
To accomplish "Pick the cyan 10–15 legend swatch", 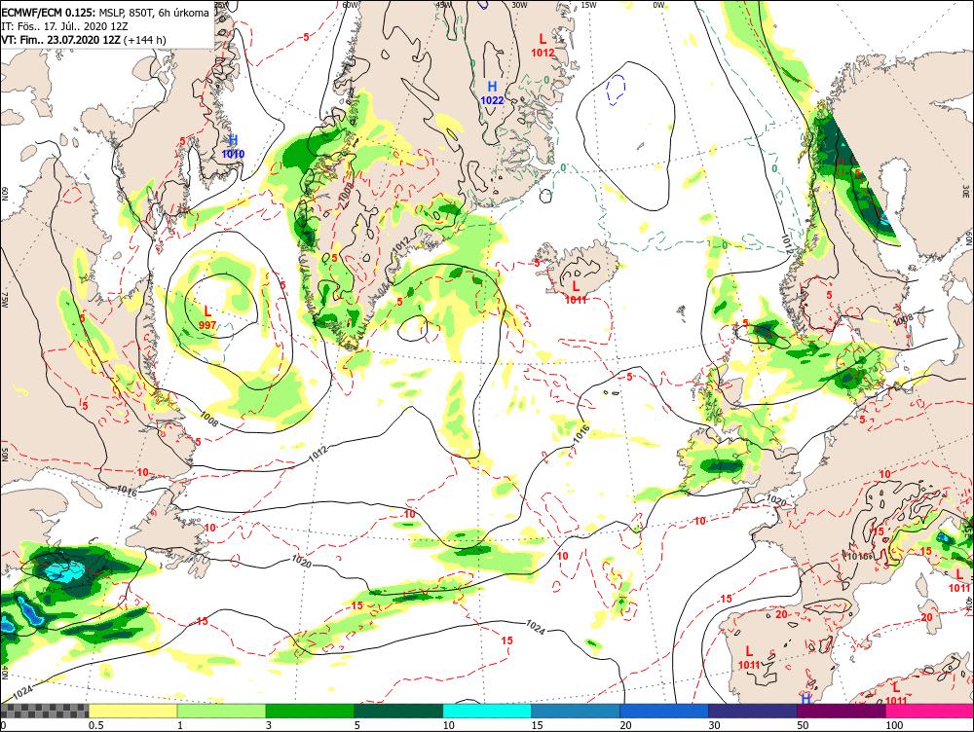I will tap(487, 711).
